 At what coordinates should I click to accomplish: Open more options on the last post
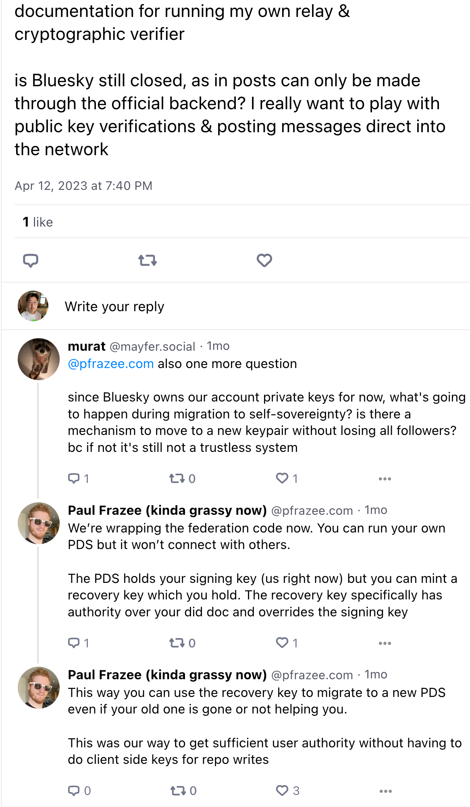point(386,791)
